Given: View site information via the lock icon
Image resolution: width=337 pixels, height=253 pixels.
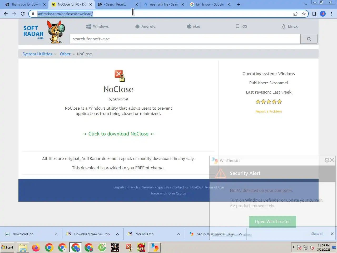Looking at the screenshot, I should 33,14.
